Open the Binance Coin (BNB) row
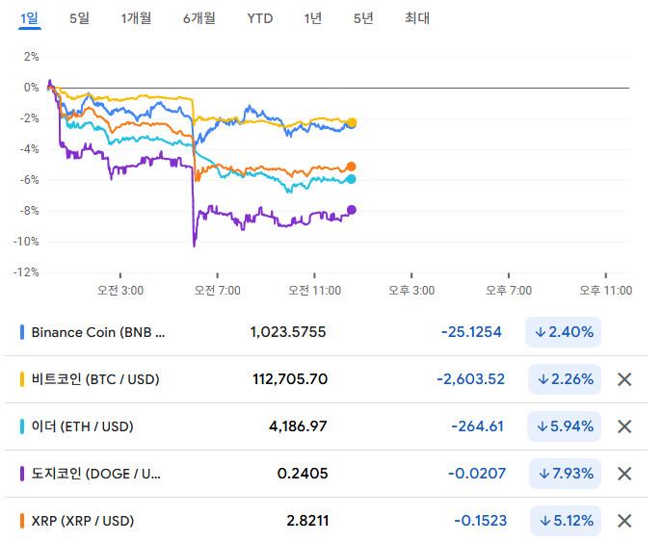This screenshot has width=662, height=542. [x=98, y=332]
